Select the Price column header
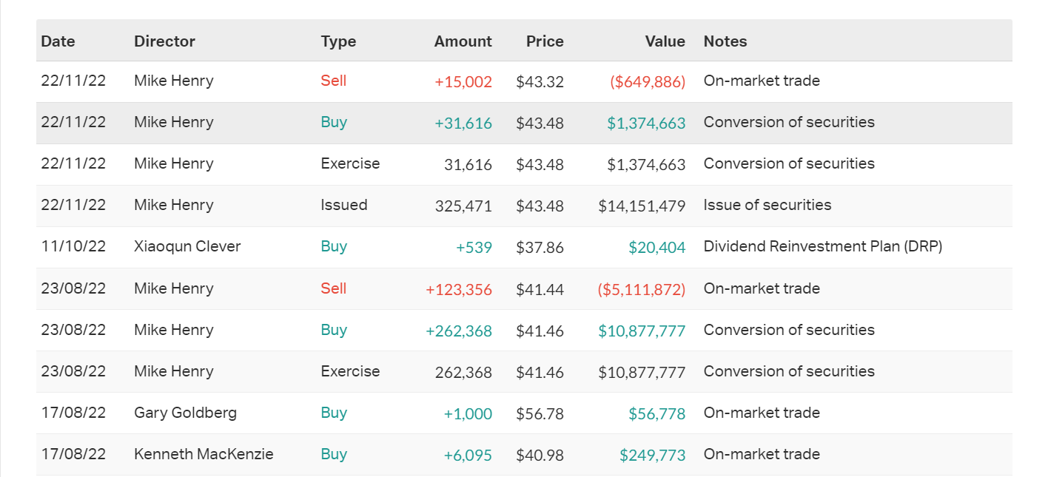Viewport: 1048px width, 477px height. point(545,41)
